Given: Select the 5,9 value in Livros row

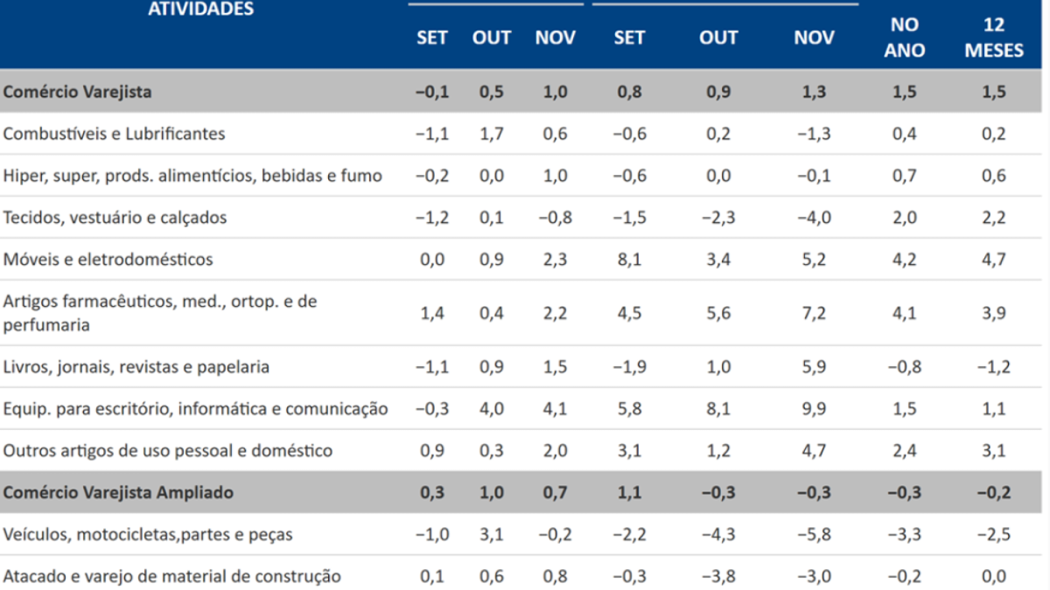Looking at the screenshot, I should [814, 367].
